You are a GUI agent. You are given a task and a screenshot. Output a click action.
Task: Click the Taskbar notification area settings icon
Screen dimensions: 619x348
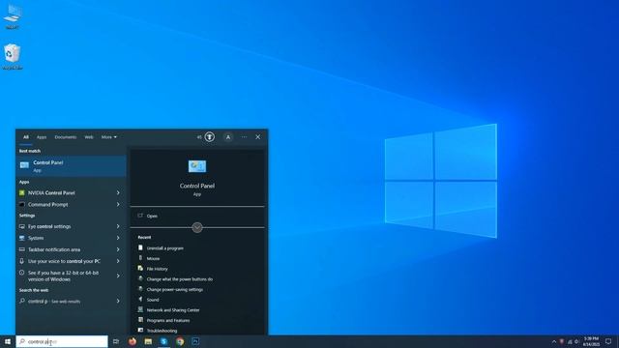point(21,249)
